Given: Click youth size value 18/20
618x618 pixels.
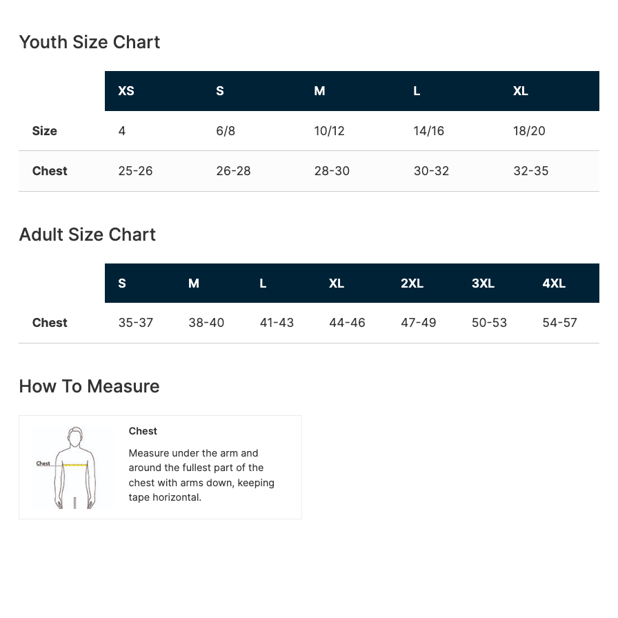Looking at the screenshot, I should [529, 131].
